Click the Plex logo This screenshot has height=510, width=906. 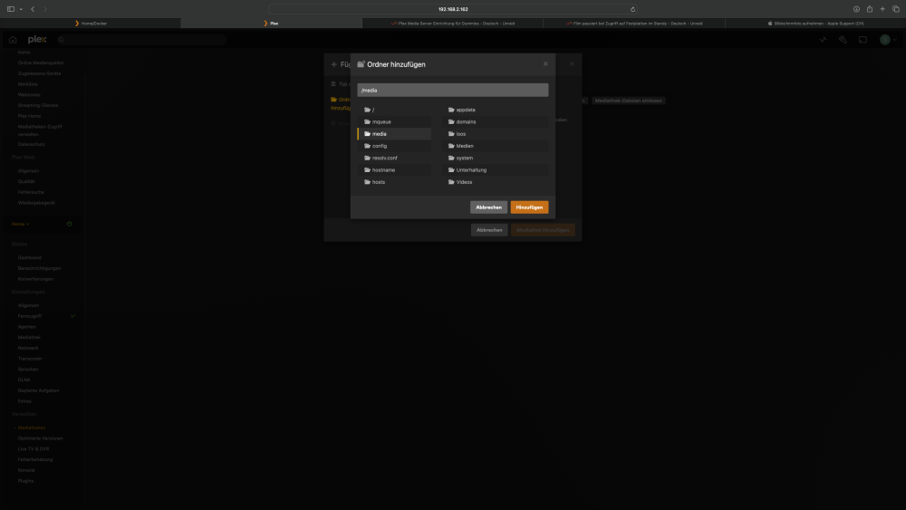[37, 39]
